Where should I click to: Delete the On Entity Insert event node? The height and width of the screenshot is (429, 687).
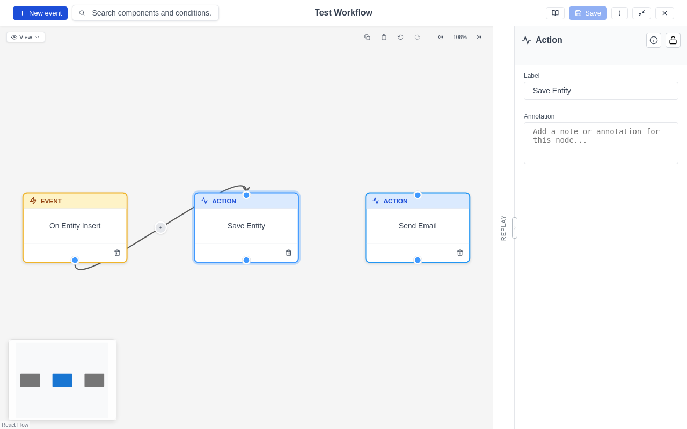(117, 253)
